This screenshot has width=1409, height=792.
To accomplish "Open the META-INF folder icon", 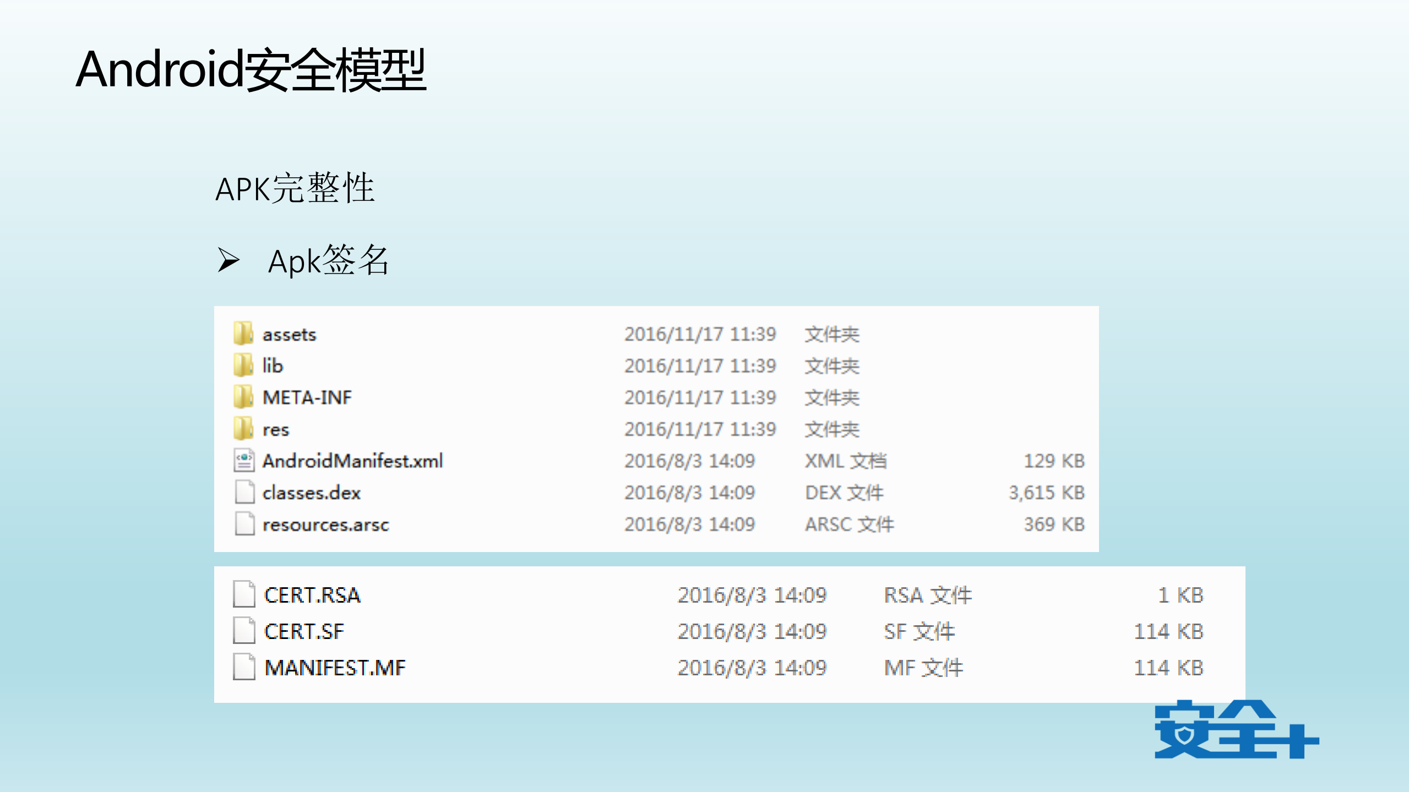I will click(x=244, y=397).
